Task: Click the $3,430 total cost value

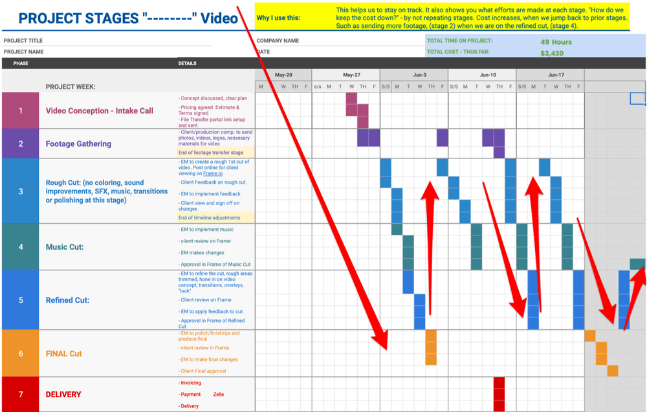Action: click(x=551, y=53)
